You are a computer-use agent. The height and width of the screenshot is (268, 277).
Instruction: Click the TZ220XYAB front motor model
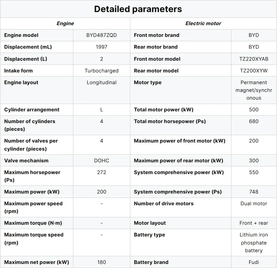[x=254, y=59]
